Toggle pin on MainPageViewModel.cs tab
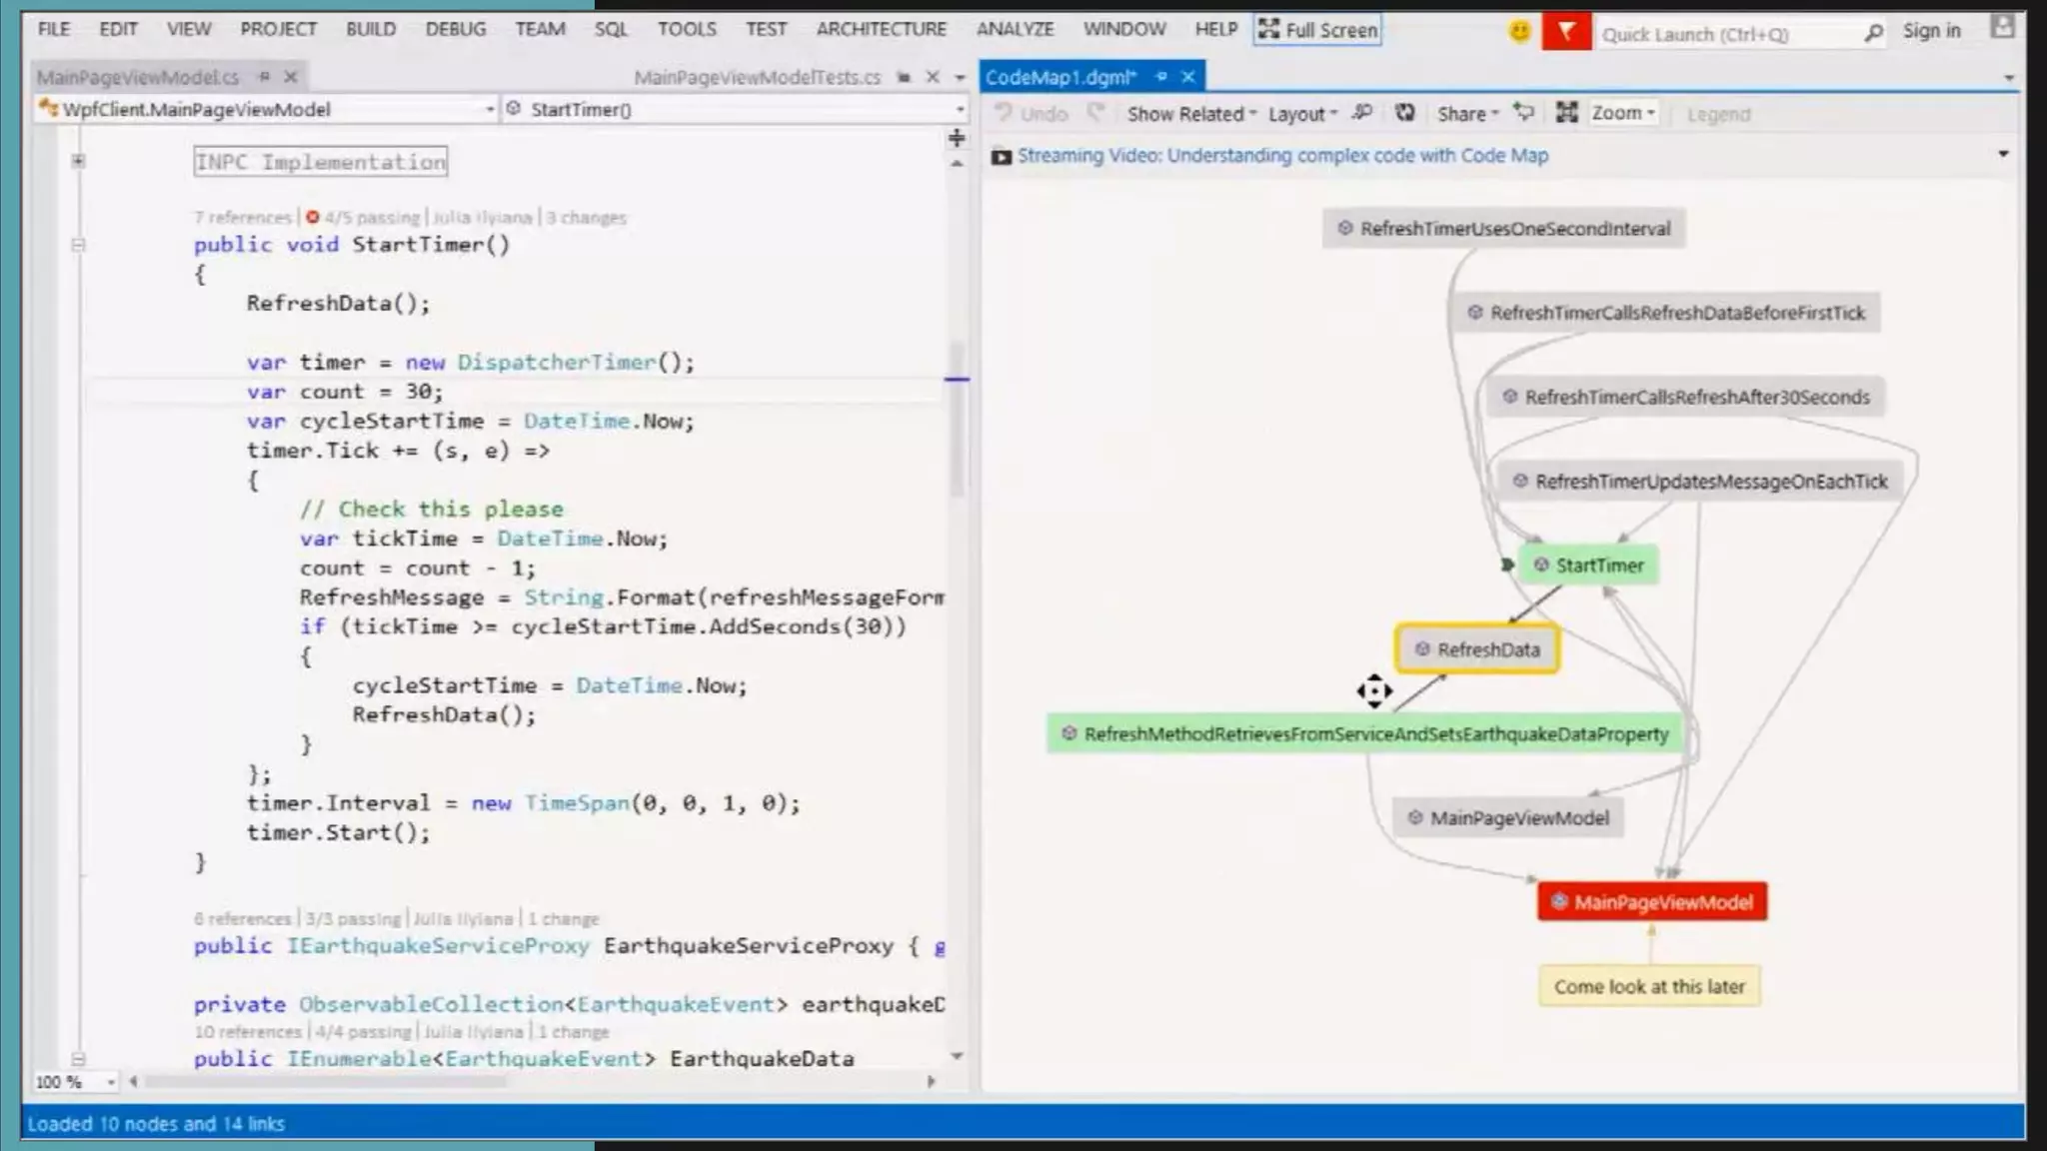 tap(264, 77)
